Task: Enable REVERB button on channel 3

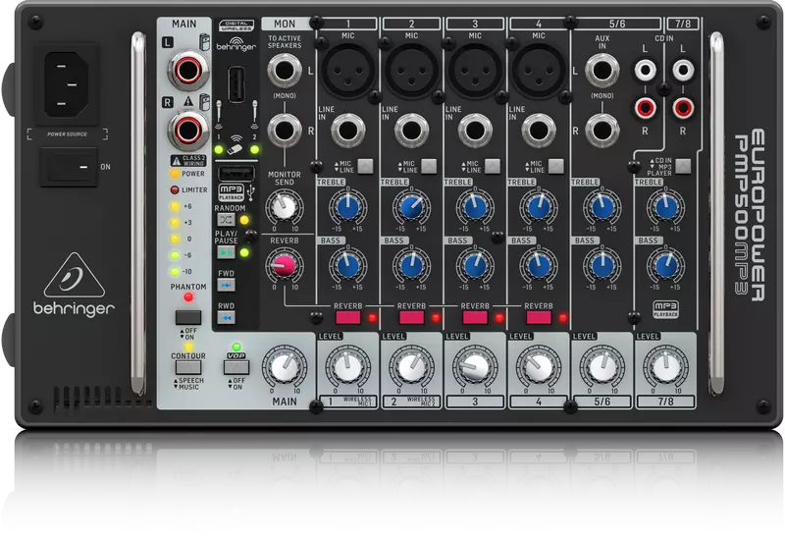Action: (475, 318)
